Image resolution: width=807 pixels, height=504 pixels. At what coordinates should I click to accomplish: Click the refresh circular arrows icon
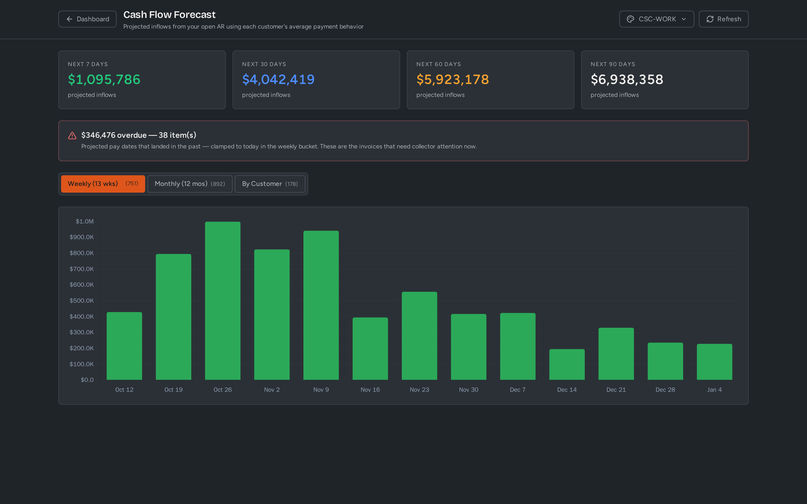[x=710, y=19]
